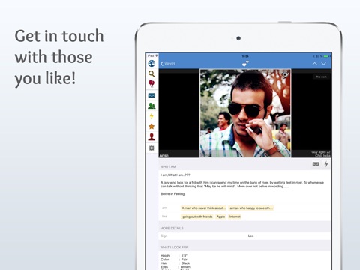This screenshot has width=360, height=270.
Task: Open the orange star favorites icon
Action: click(x=151, y=127)
